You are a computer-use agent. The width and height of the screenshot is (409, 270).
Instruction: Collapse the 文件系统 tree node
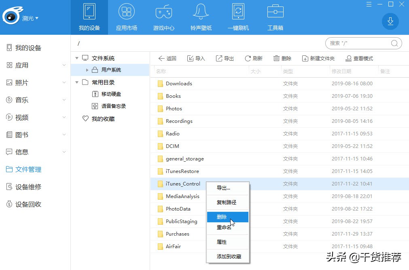(x=76, y=58)
